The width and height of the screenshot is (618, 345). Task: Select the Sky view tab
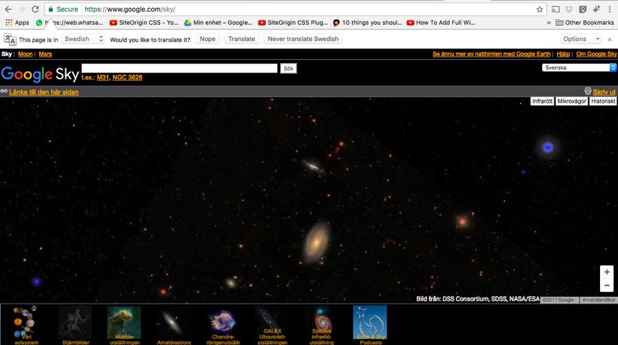7,54
